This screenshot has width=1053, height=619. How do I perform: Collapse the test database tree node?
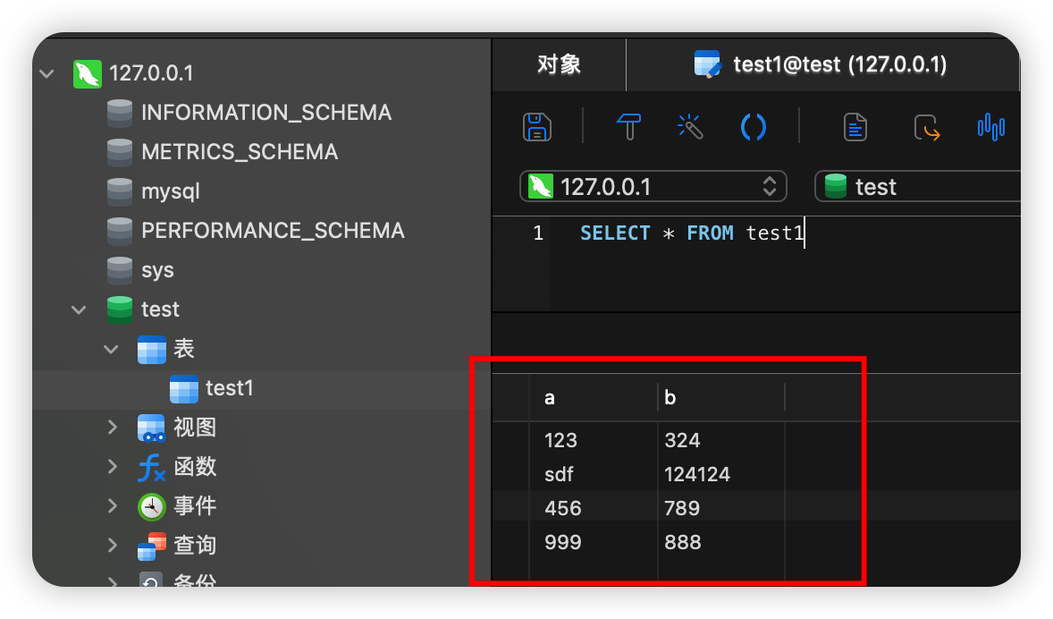pos(80,309)
